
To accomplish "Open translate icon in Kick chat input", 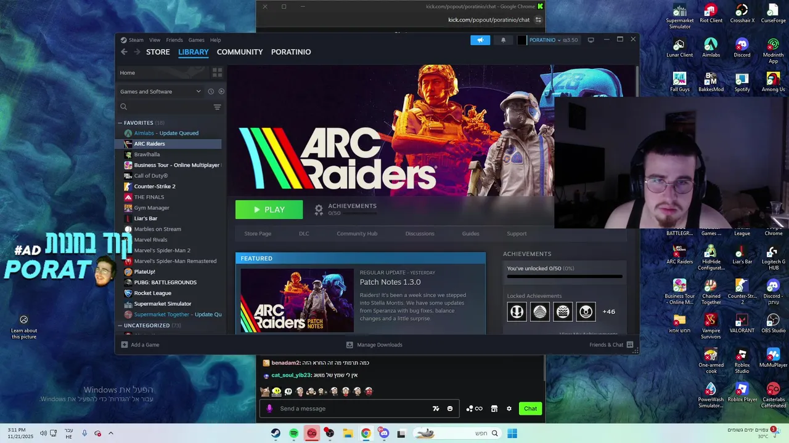I will (436, 409).
